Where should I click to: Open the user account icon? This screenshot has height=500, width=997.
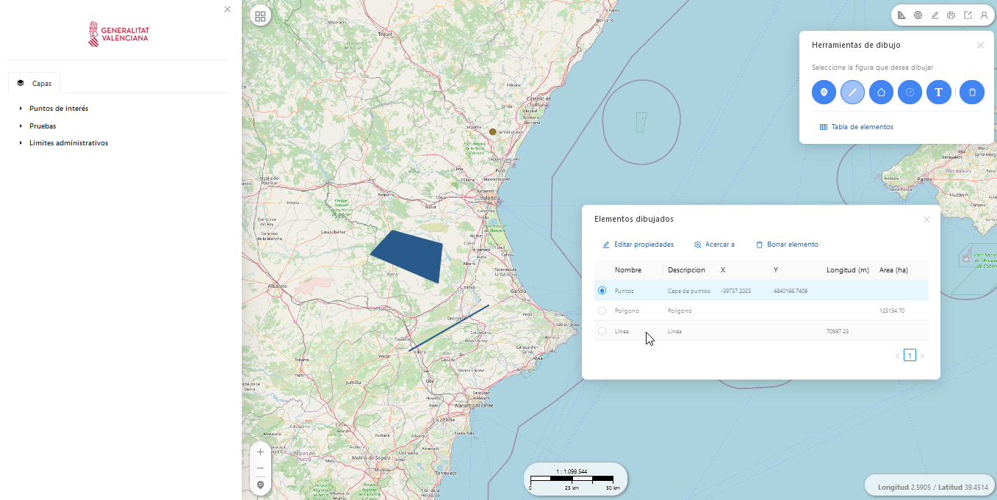[x=984, y=15]
